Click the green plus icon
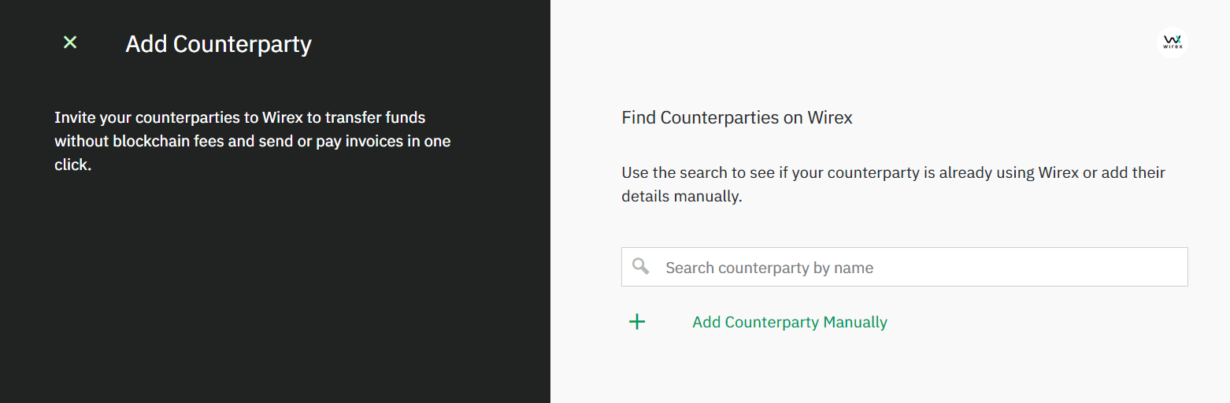The image size is (1230, 403). 637,322
